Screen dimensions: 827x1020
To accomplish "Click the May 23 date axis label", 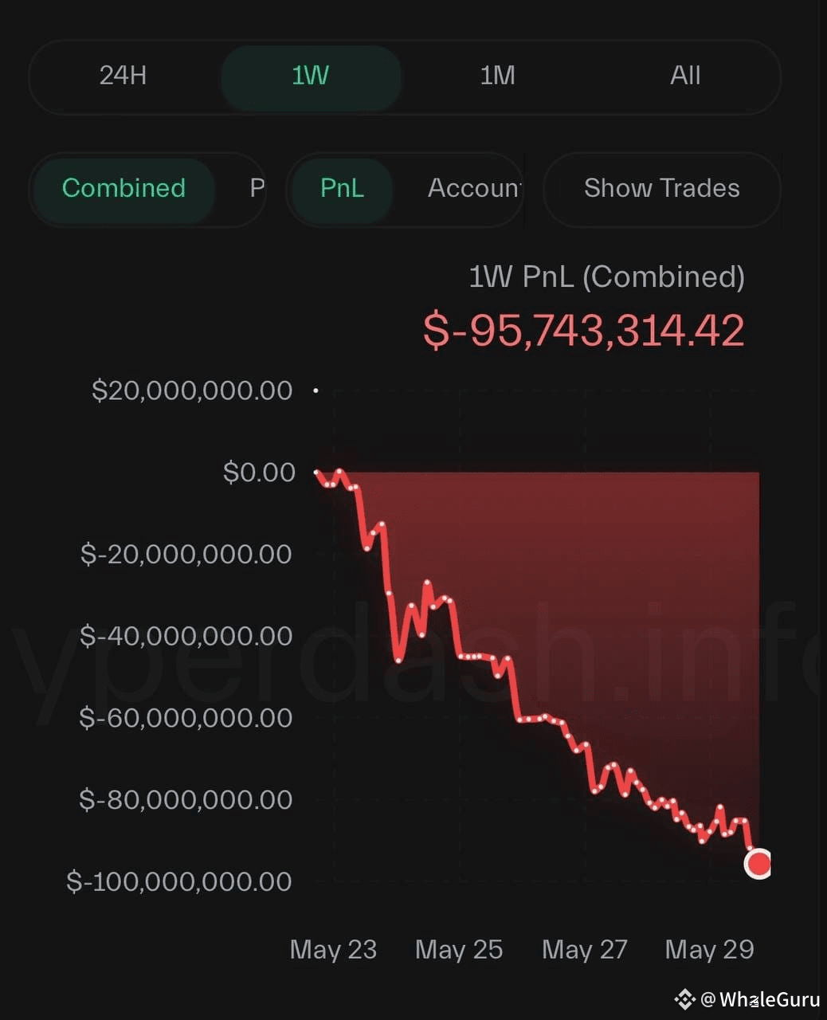I will coord(333,949).
